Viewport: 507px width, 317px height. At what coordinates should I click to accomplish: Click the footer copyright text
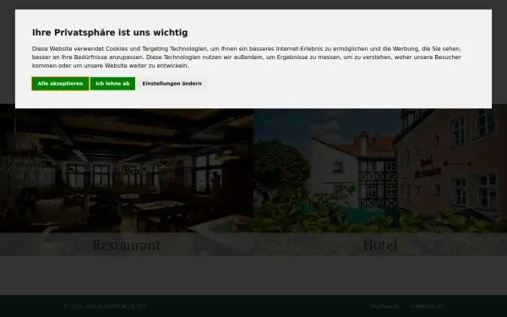pos(105,306)
